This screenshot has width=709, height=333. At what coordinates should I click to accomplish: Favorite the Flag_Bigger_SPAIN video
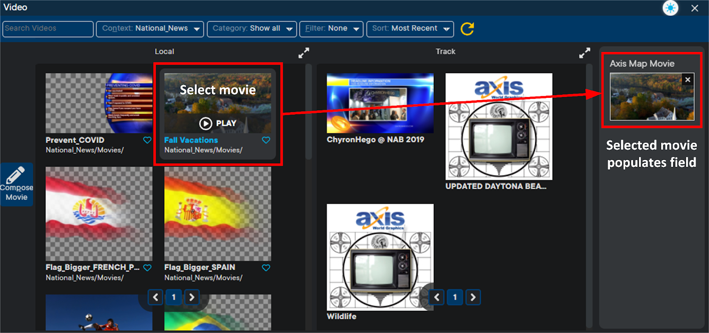pos(266,268)
